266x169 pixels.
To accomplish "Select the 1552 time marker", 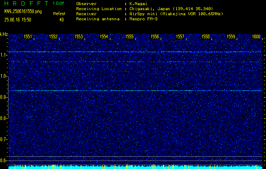I will pos(53,36).
